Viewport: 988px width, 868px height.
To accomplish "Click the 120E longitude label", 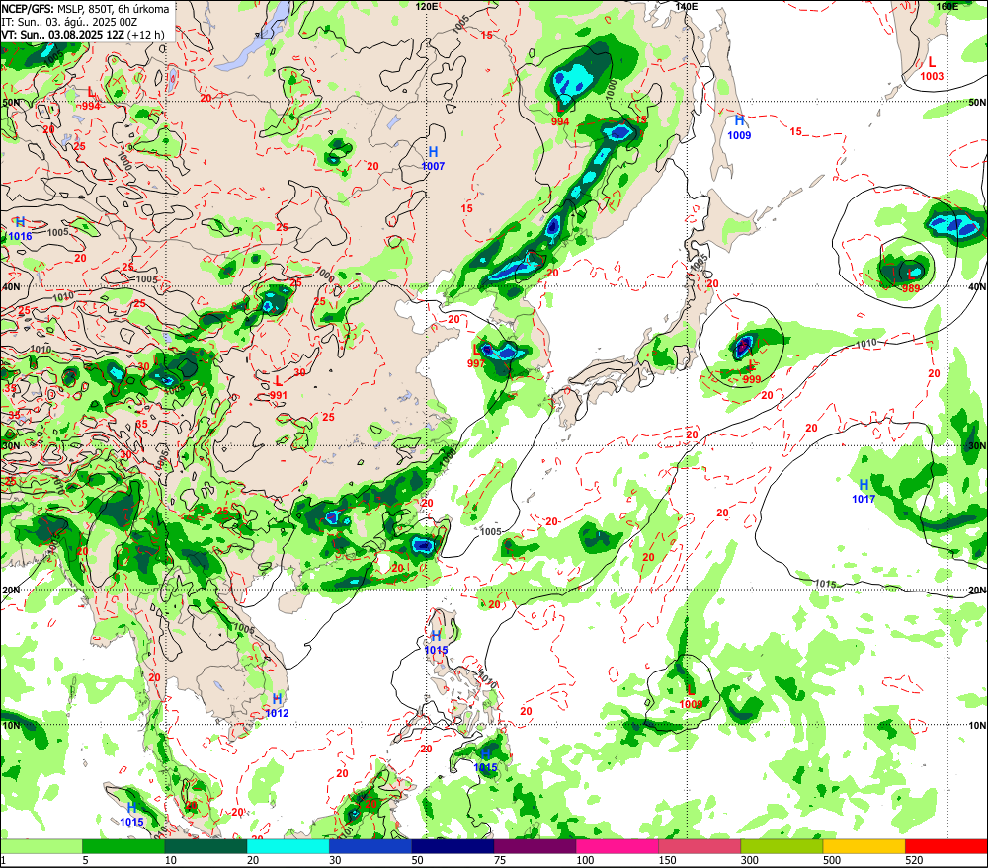I will pos(427,6).
